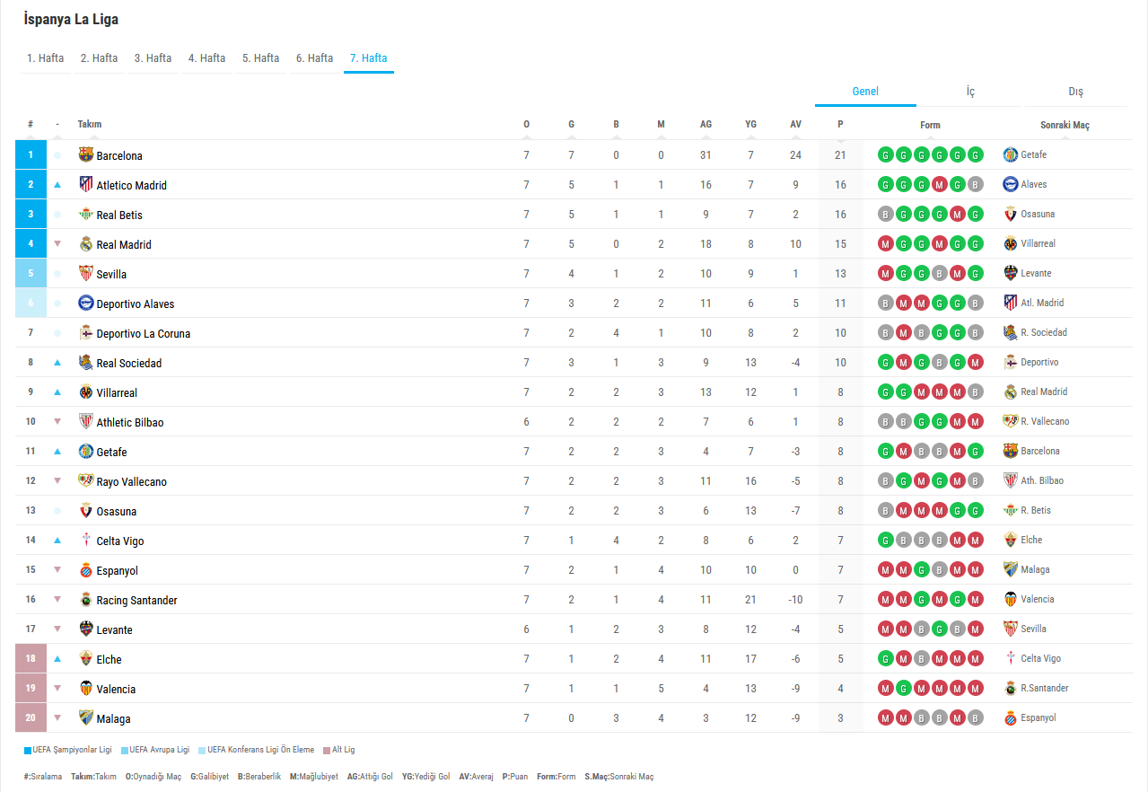Open the Valencia team link

coord(117,689)
